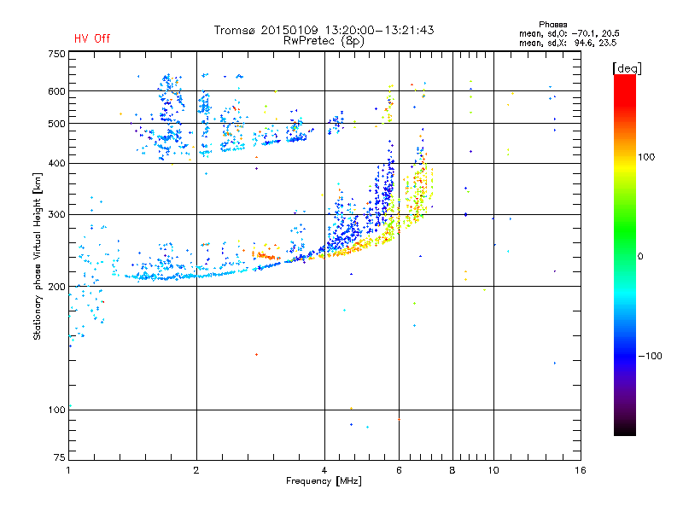Viewport: 683px width, 512px height.
Task: Select the 'mean, sd,X: 94.6, 23.5' line
Action: click(568, 43)
